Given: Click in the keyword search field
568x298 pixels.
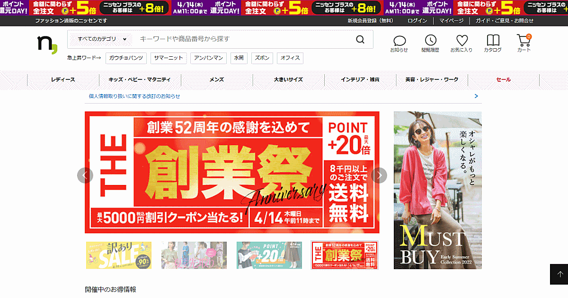Looking at the screenshot, I should coord(241,39).
